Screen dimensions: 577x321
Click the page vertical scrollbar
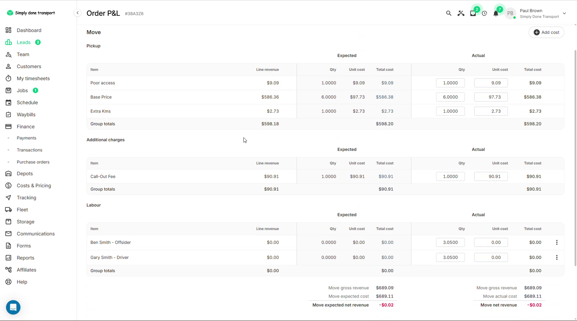click(575, 158)
